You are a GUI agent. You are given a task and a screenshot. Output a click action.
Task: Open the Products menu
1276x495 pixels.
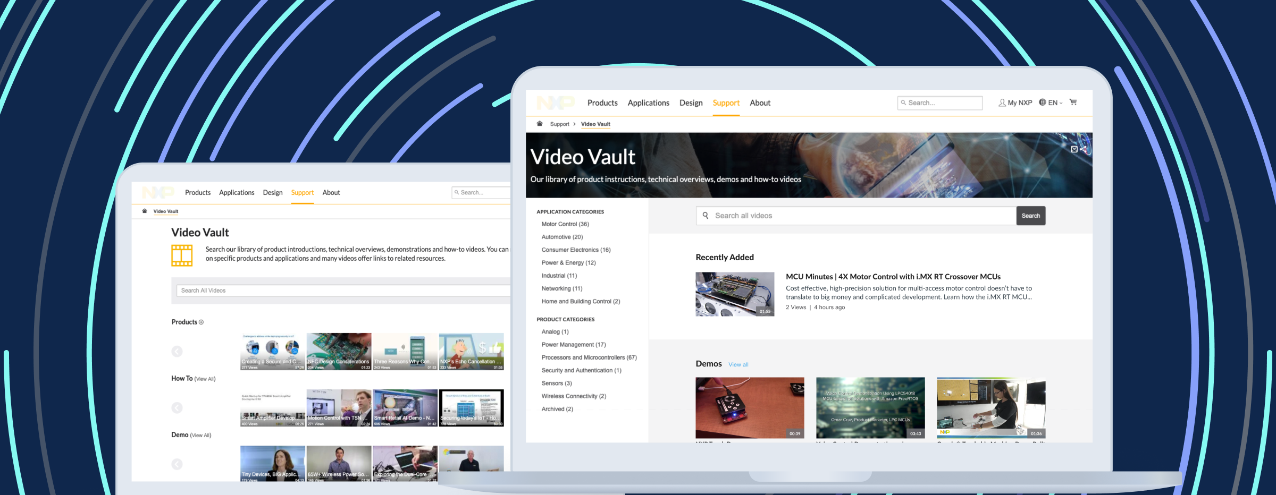tap(602, 103)
